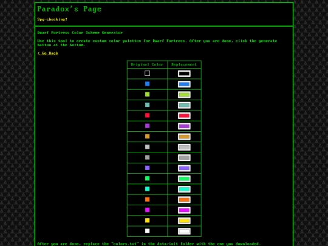Open the violet blue replacement color picker

click(x=184, y=168)
